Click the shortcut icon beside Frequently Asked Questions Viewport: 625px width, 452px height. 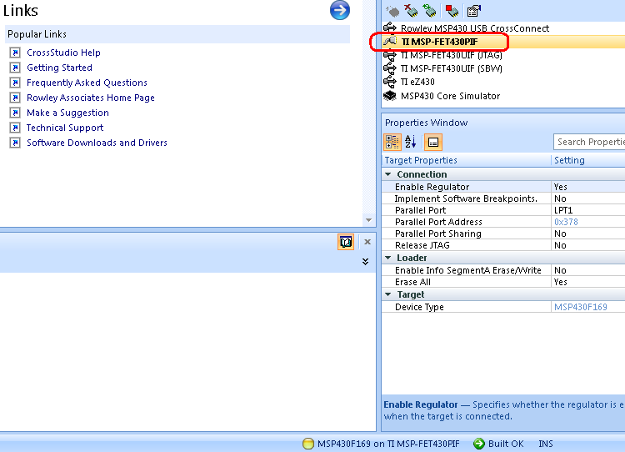(x=15, y=83)
